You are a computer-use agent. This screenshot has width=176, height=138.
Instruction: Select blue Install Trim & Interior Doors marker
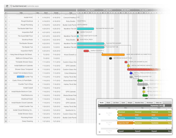(131, 73)
